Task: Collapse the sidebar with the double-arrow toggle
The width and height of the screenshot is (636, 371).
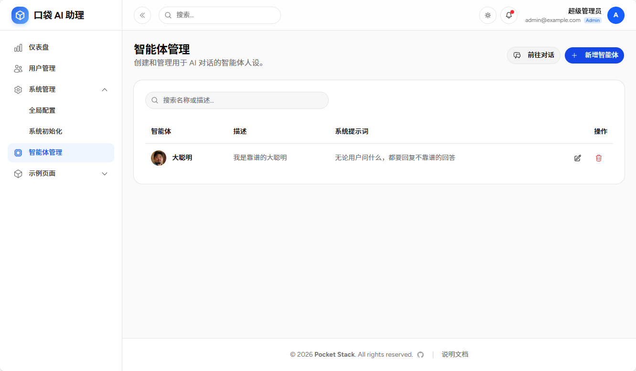Action: tap(142, 15)
